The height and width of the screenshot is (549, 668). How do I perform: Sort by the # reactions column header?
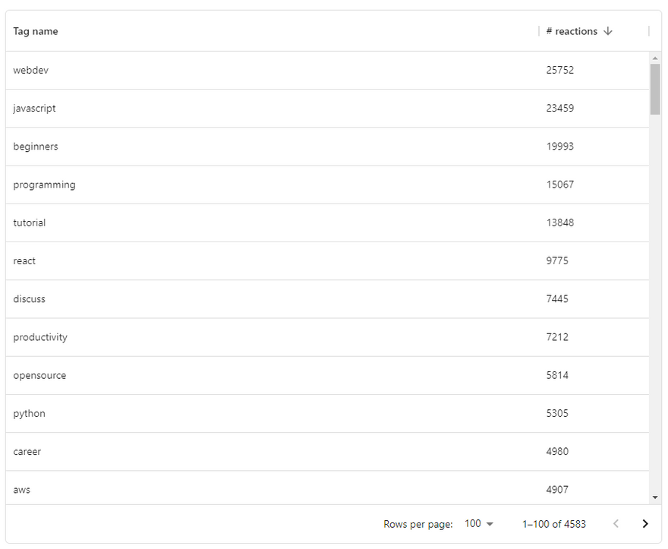[x=572, y=31]
